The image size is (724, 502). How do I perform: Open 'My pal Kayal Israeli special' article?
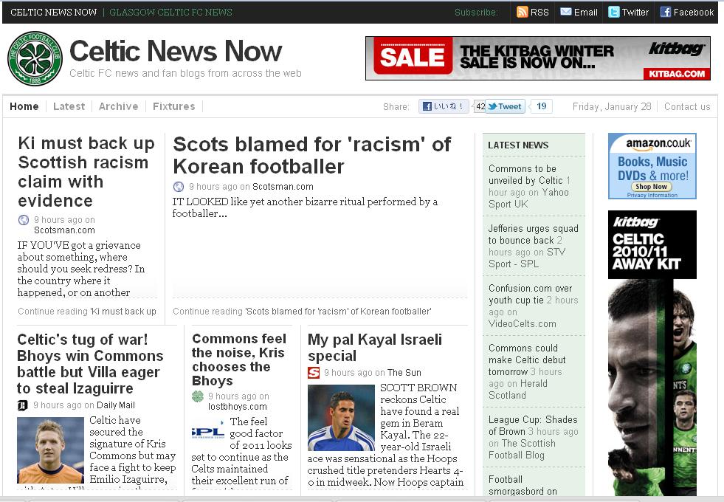click(374, 347)
